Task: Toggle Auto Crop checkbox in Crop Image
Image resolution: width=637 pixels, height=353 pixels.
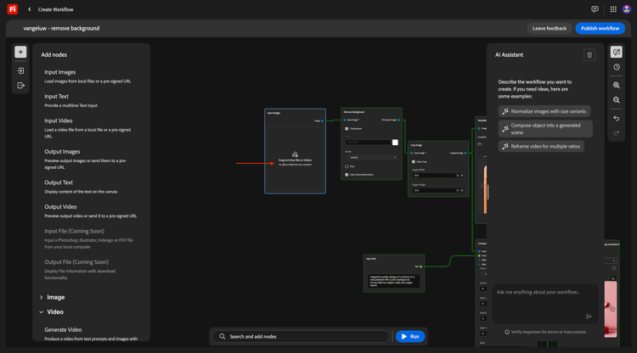Action: coord(414,162)
